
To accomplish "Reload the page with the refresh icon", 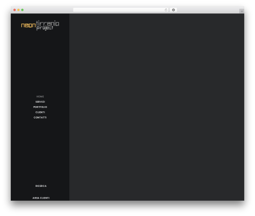I will point(166,10).
